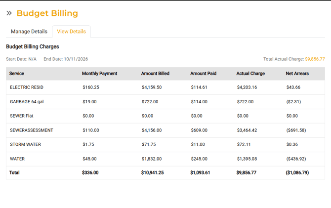Select the WATER service row
Viewport: 331px width, 208px height.
point(17,159)
